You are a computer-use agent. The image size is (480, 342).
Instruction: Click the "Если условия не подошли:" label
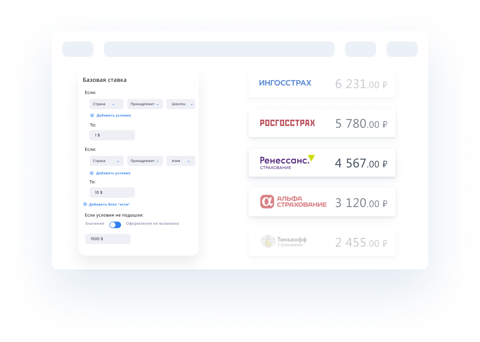[x=114, y=215]
